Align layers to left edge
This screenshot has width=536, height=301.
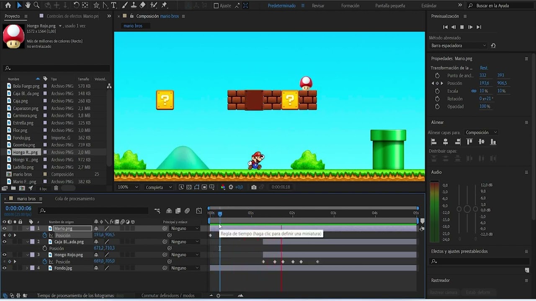pyautogui.click(x=434, y=142)
